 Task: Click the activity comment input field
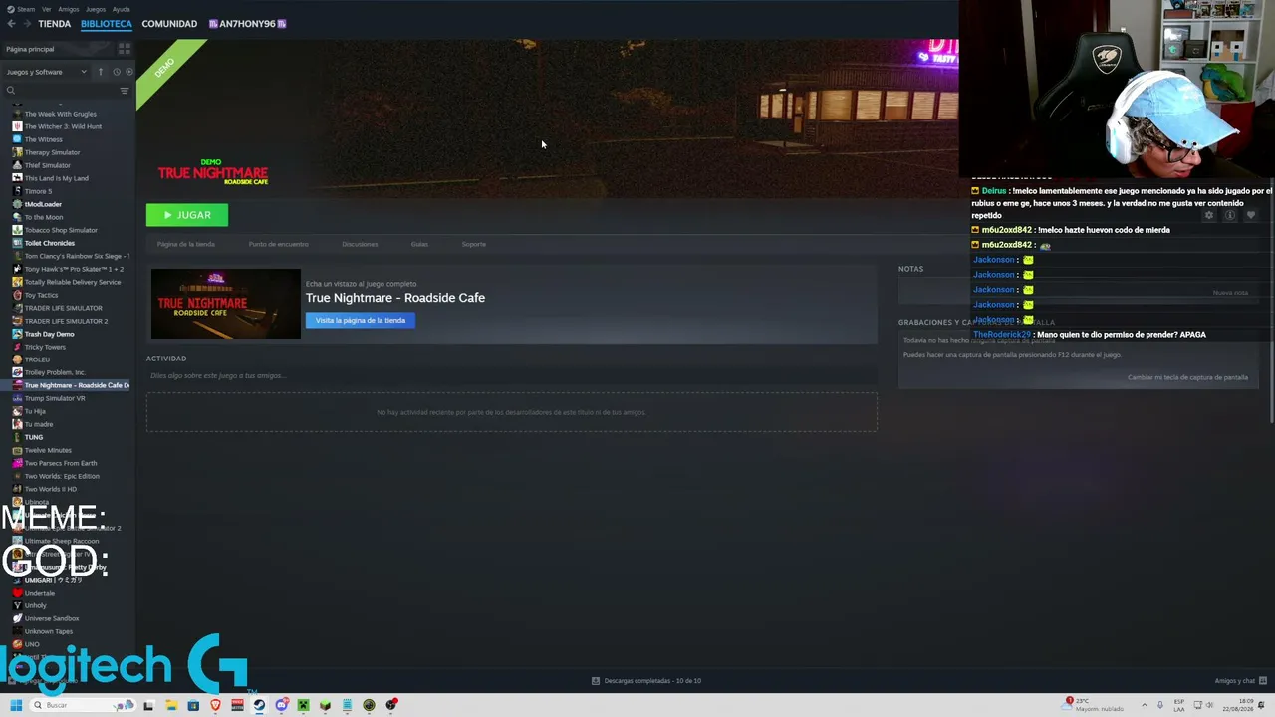tap(512, 376)
